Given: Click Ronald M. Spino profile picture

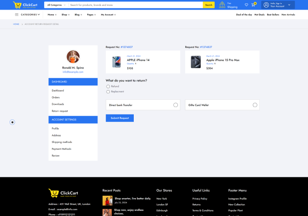Looking at the screenshot, I should click(x=73, y=57).
